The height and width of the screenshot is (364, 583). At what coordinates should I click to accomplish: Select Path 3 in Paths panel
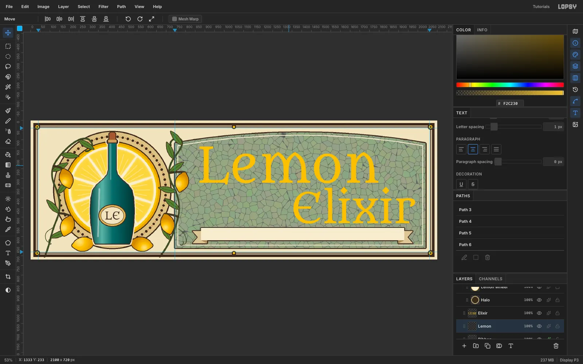click(510, 210)
